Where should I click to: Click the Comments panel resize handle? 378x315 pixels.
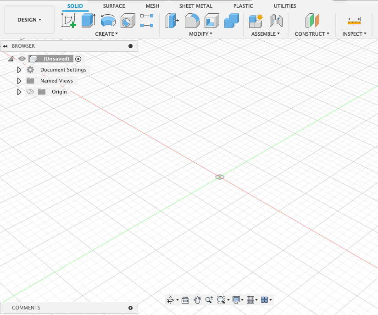pos(136,308)
